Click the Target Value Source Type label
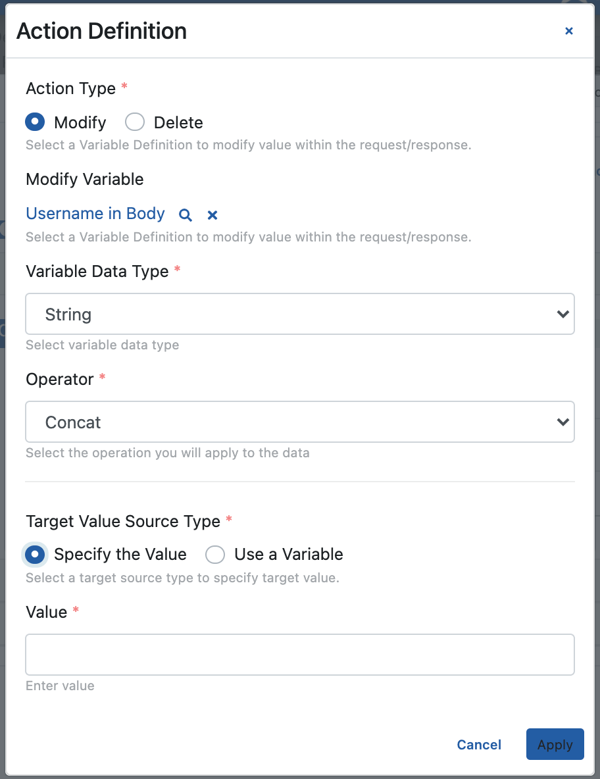The width and height of the screenshot is (600, 779). click(x=123, y=522)
